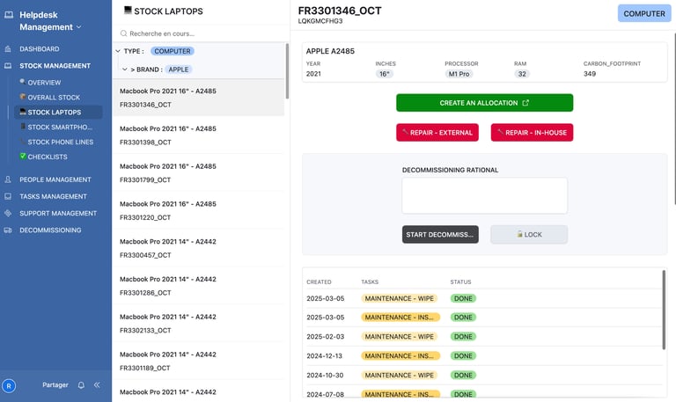676x402 pixels.
Task: Collapse the BRAND: APPLE group
Action: 125,69
